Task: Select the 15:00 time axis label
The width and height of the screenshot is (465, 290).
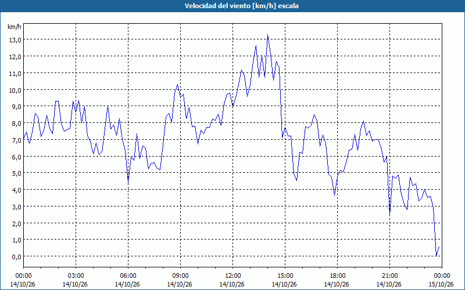Action: tap(285, 276)
